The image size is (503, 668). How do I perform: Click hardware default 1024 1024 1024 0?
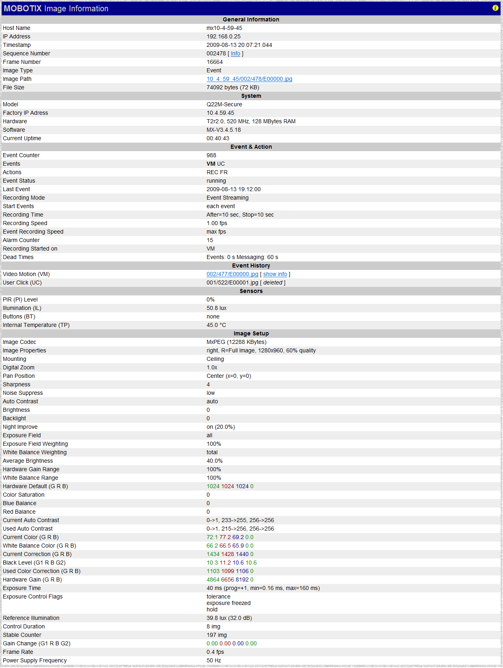click(230, 486)
